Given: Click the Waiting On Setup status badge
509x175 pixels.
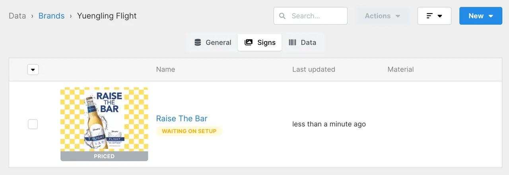Looking at the screenshot, I should (x=189, y=131).
